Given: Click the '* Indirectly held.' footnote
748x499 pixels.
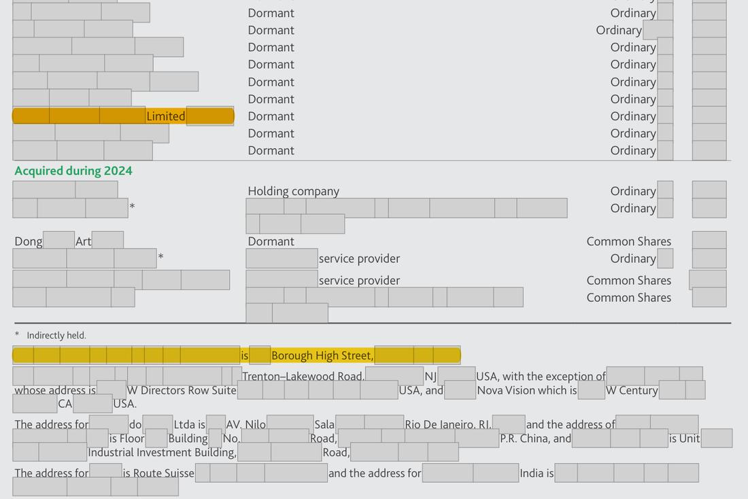Looking at the screenshot, I should point(50,335).
